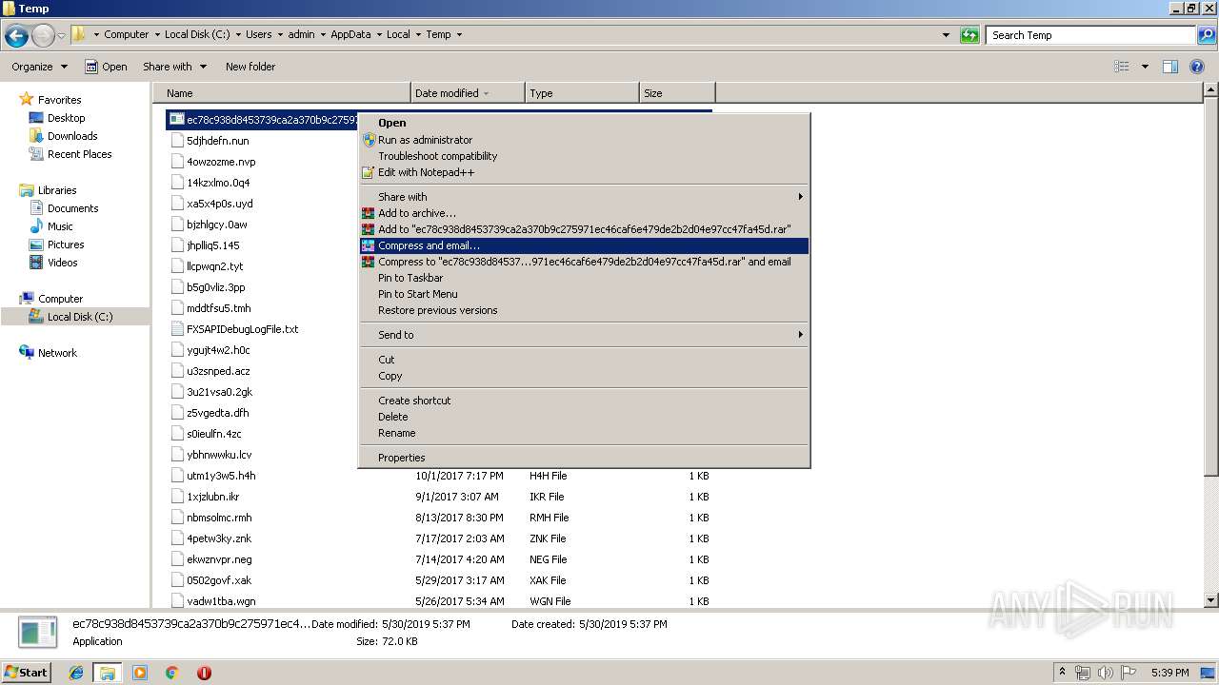Sort by Date modified column

(468, 93)
